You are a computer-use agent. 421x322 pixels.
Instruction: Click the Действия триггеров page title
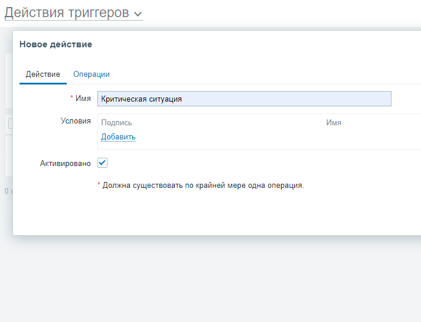point(66,12)
